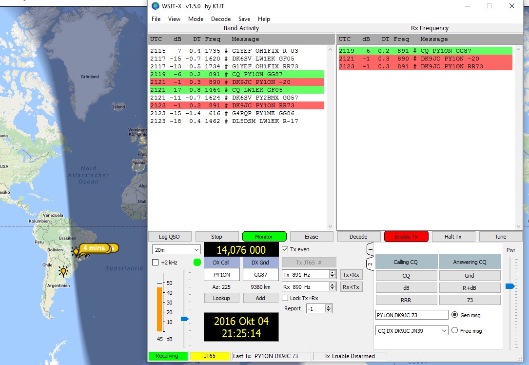Image resolution: width=529 pixels, height=365 pixels.
Task: Enable the Lock Tx=Rx checkbox
Action: (x=285, y=298)
